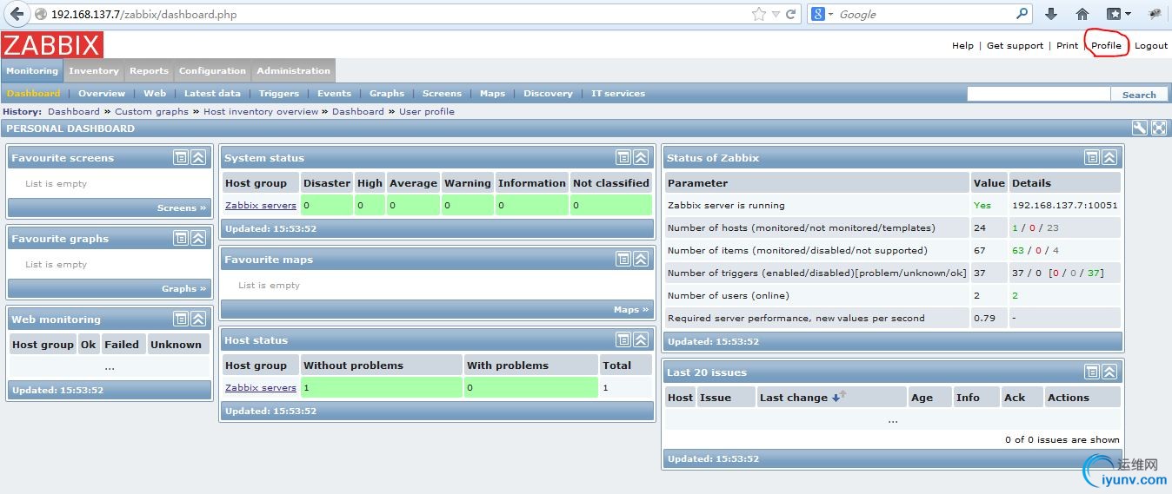Open the Inventory main tab
This screenshot has height=494, width=1172.
pyautogui.click(x=94, y=71)
